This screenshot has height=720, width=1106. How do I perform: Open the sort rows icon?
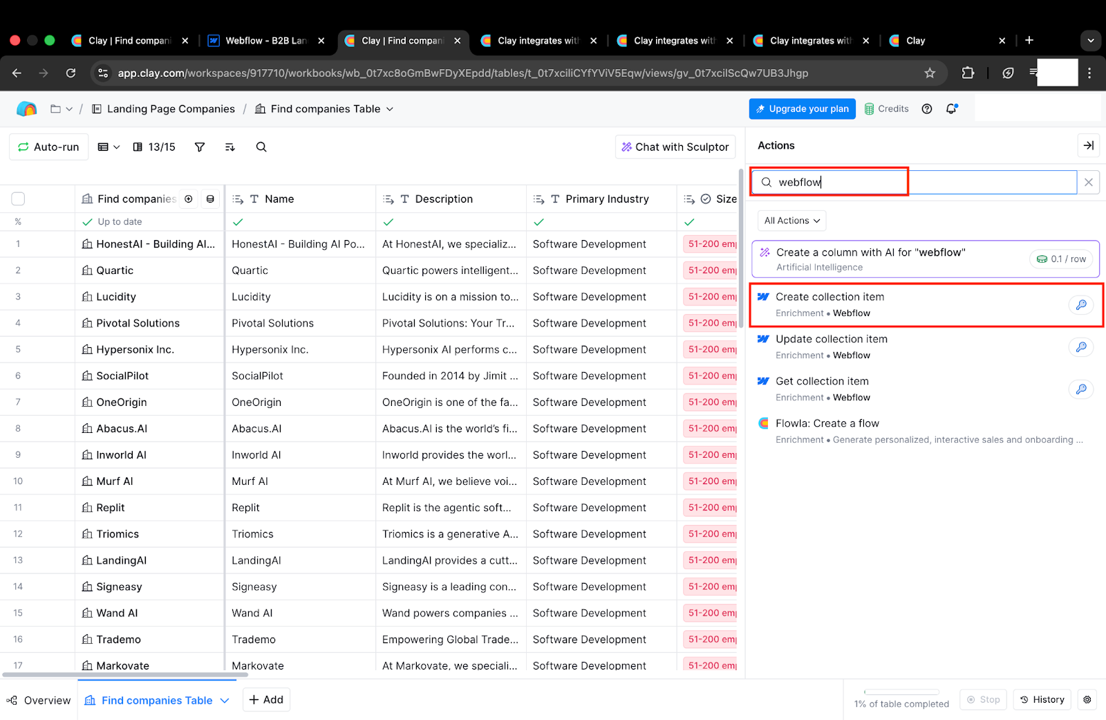[230, 147]
